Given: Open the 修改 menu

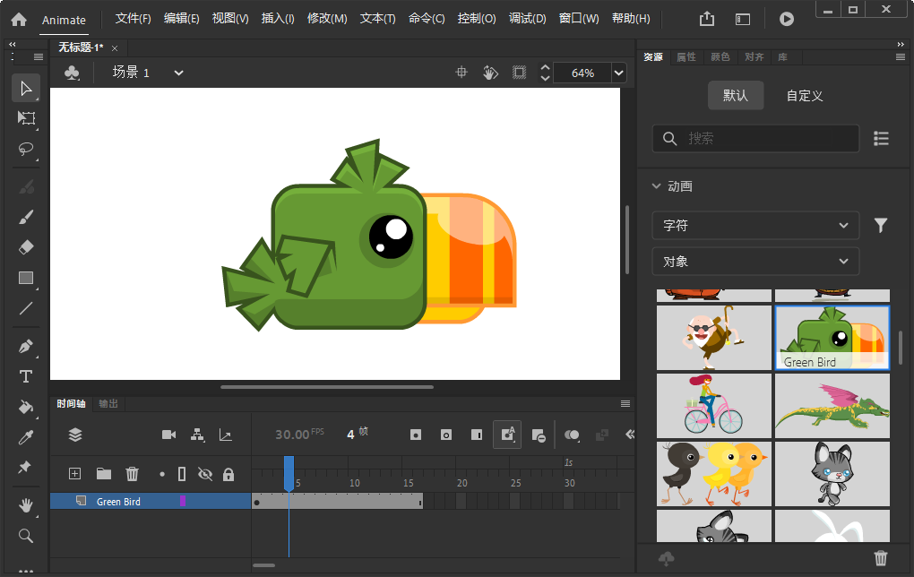Looking at the screenshot, I should point(328,18).
